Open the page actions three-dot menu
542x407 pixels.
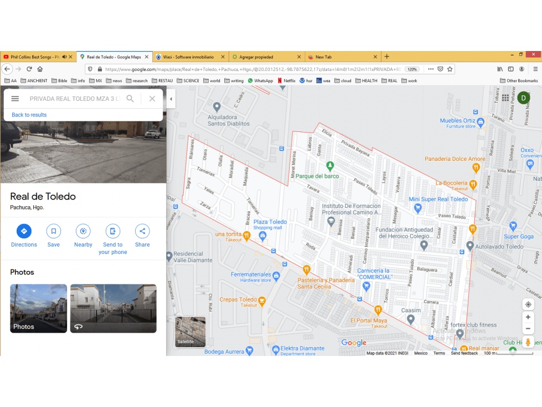pyautogui.click(x=430, y=69)
